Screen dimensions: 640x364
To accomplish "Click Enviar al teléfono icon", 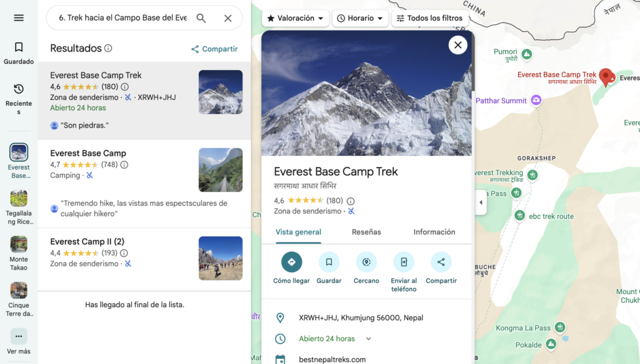I will [404, 262].
